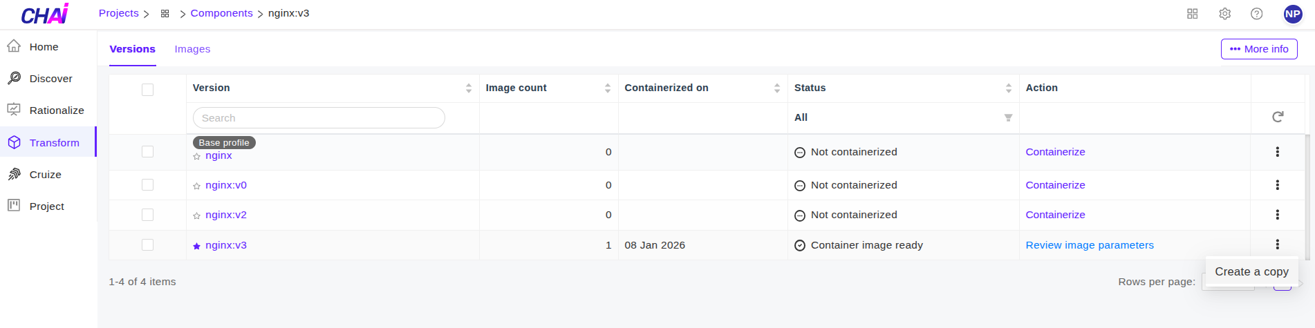This screenshot has height=328, width=1315.
Task: Choose Create a copy menu option
Action: [x=1251, y=272]
